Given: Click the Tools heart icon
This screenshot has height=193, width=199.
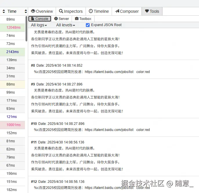Looking at the screenshot, I should coord(147,11).
